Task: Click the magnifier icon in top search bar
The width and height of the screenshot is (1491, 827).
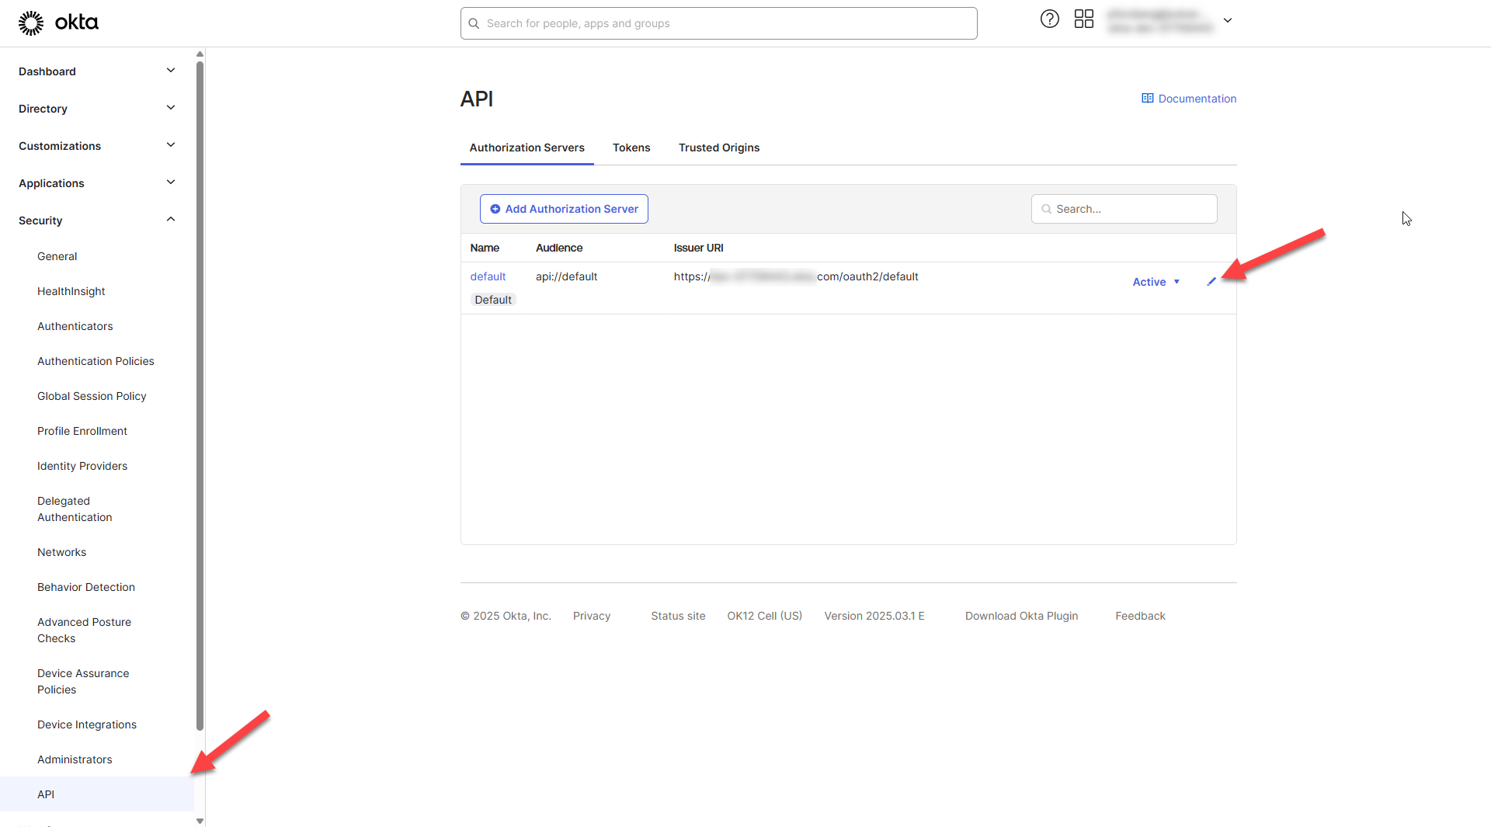Action: pos(474,23)
